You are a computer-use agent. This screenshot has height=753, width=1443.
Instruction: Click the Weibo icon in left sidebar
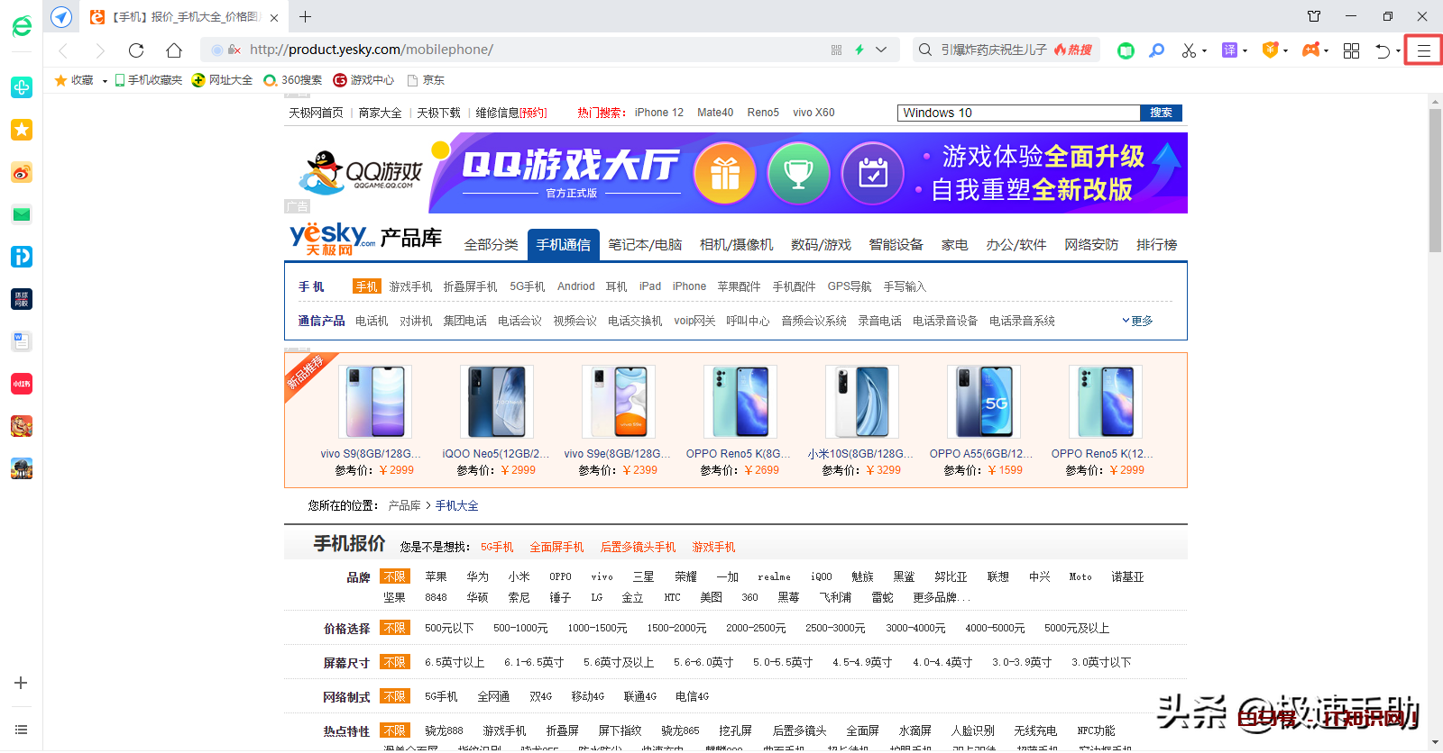coord(22,173)
